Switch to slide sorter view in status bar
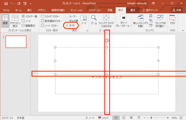Screen dimensions: 186x120 tap(124, 118)
